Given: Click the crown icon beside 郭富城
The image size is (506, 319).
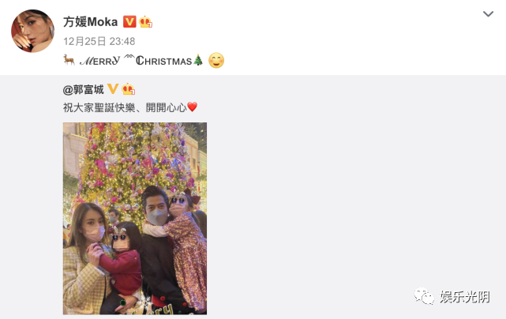Looking at the screenshot, I should coord(129,89).
